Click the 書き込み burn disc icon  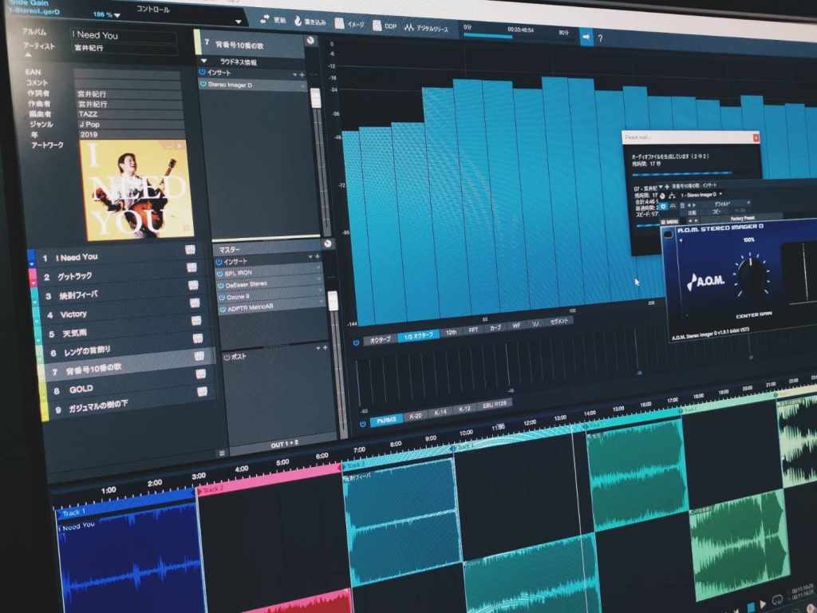coord(298,21)
